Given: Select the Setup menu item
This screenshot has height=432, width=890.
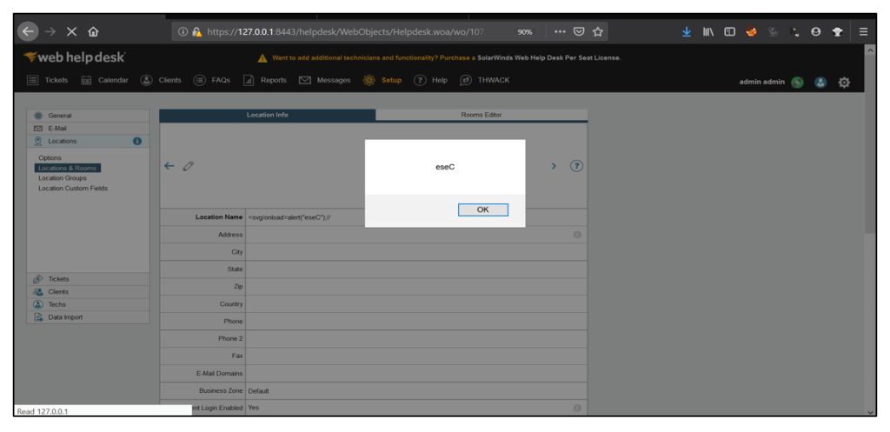Looking at the screenshot, I should [x=382, y=80].
